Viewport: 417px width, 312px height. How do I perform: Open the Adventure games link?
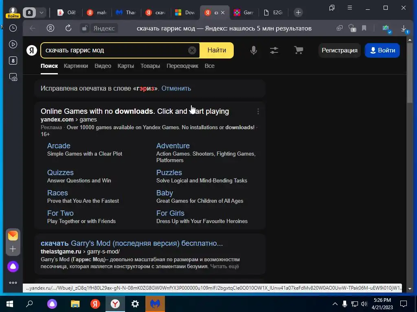[x=173, y=146]
